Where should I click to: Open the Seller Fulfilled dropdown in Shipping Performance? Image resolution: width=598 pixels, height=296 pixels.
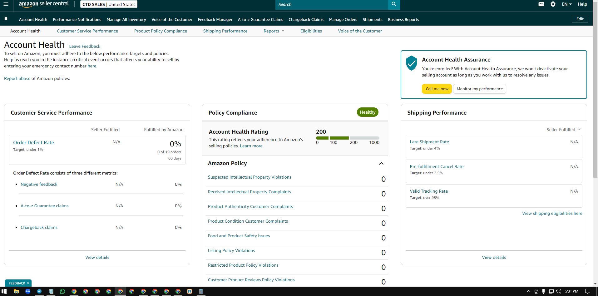click(563, 130)
